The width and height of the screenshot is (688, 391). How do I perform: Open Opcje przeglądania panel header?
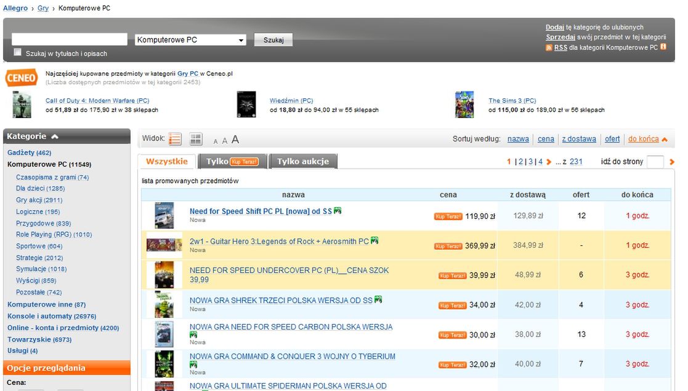[67, 368]
